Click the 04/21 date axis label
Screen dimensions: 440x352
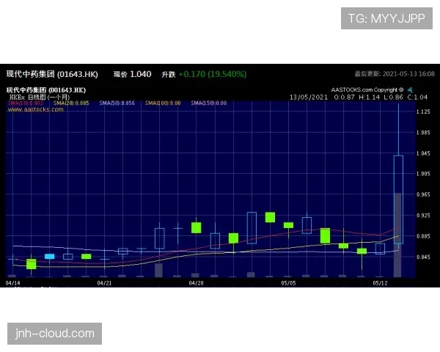104,283
